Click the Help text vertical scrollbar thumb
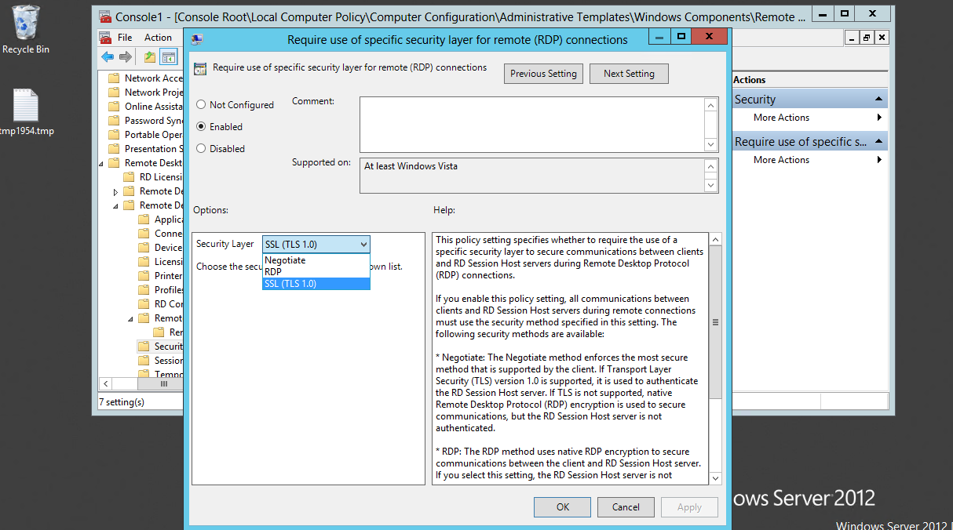Image resolution: width=953 pixels, height=530 pixels. [715, 322]
